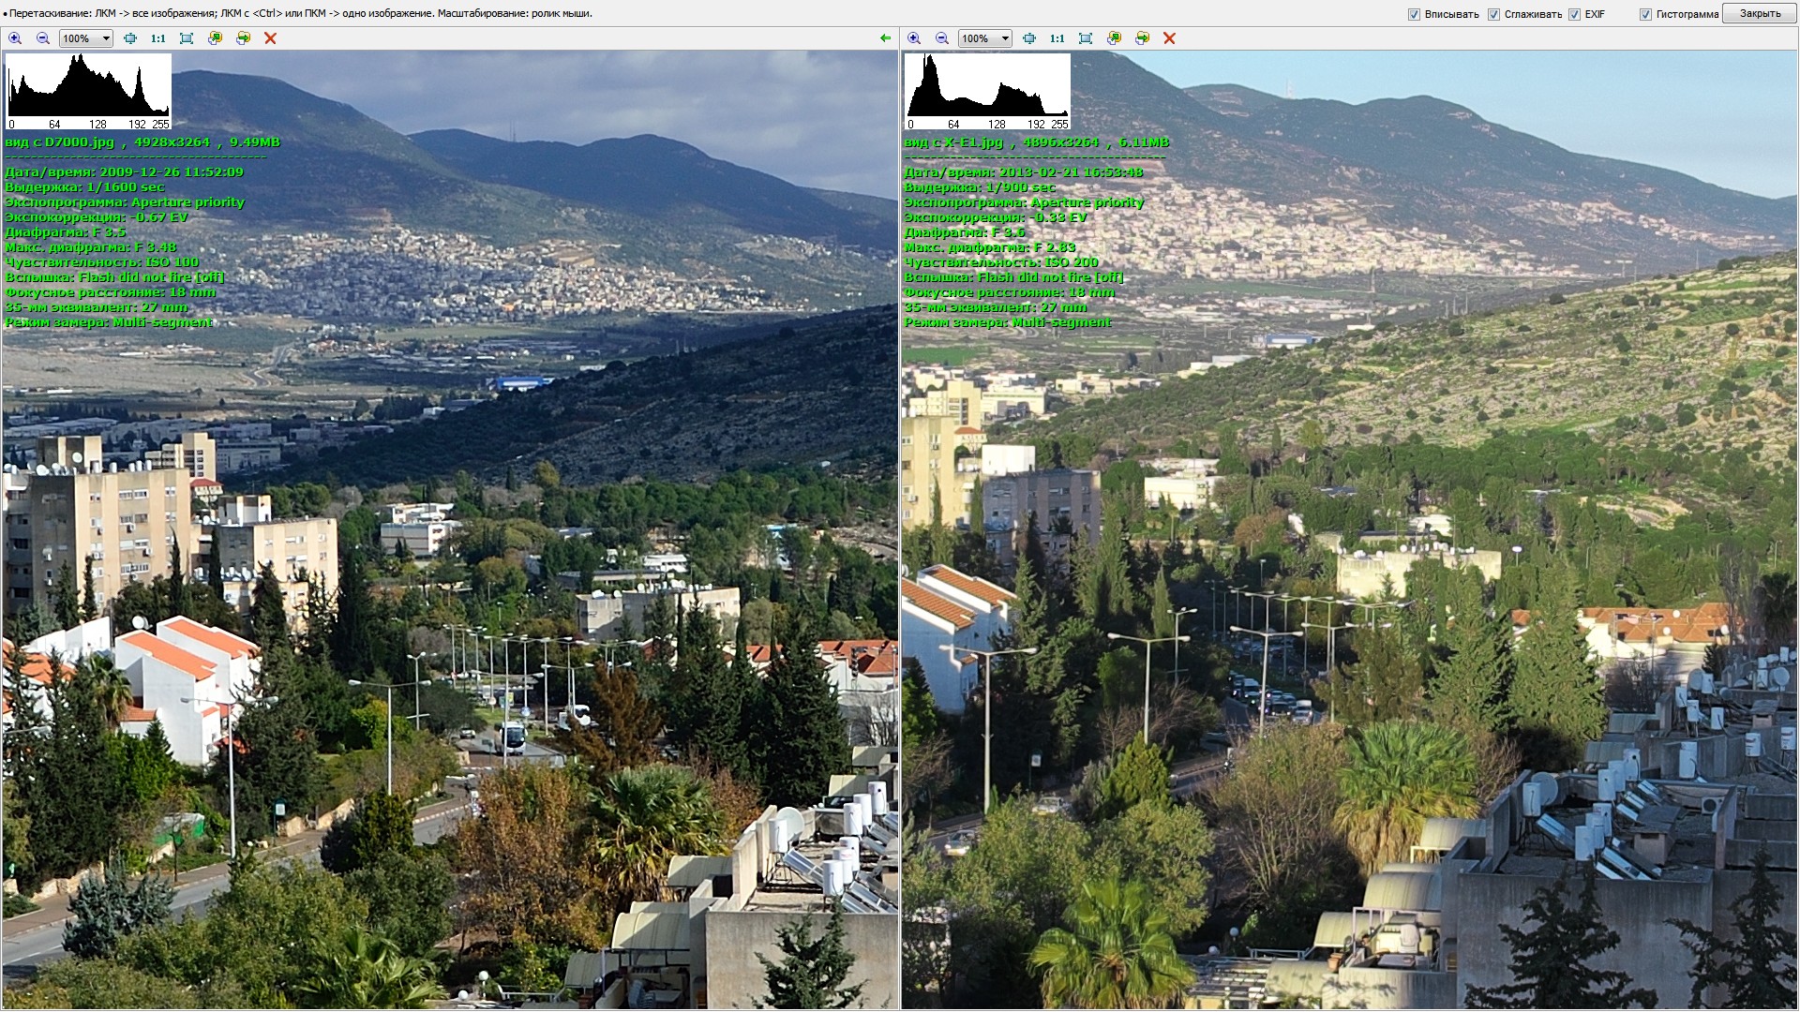
Task: Click red X to remove left image
Action: [270, 38]
